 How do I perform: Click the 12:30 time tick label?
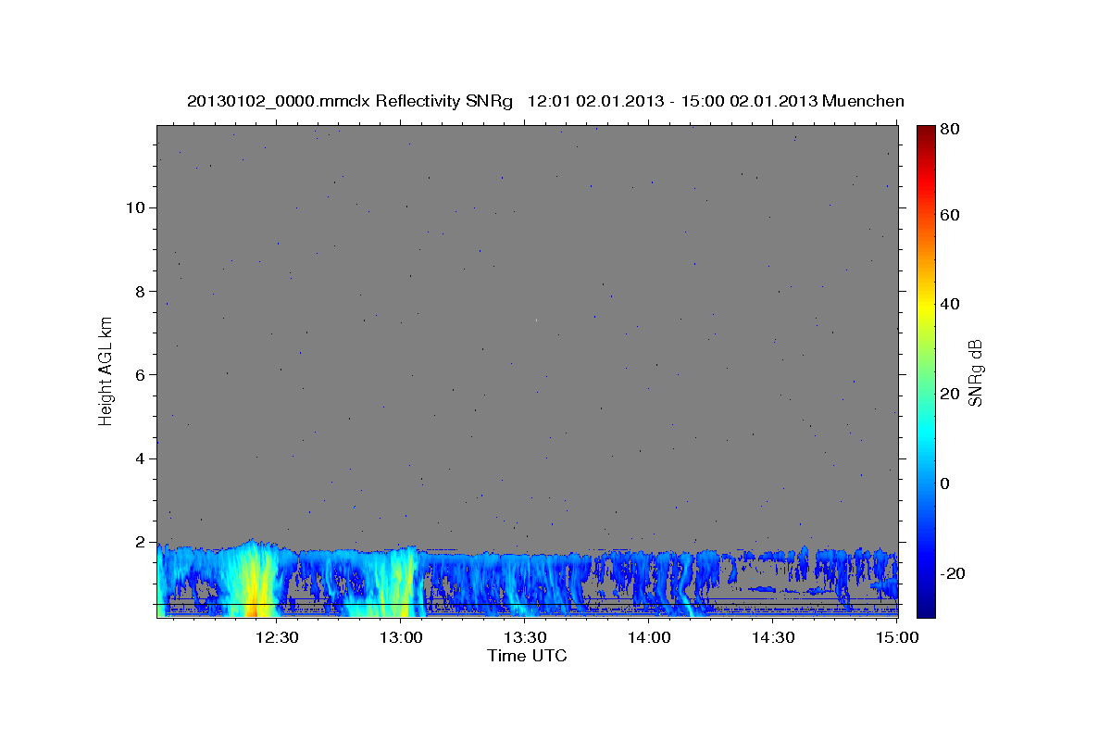276,637
